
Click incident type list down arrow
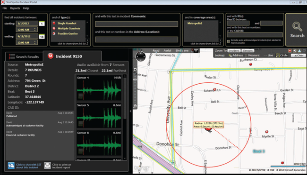[x=87, y=36]
